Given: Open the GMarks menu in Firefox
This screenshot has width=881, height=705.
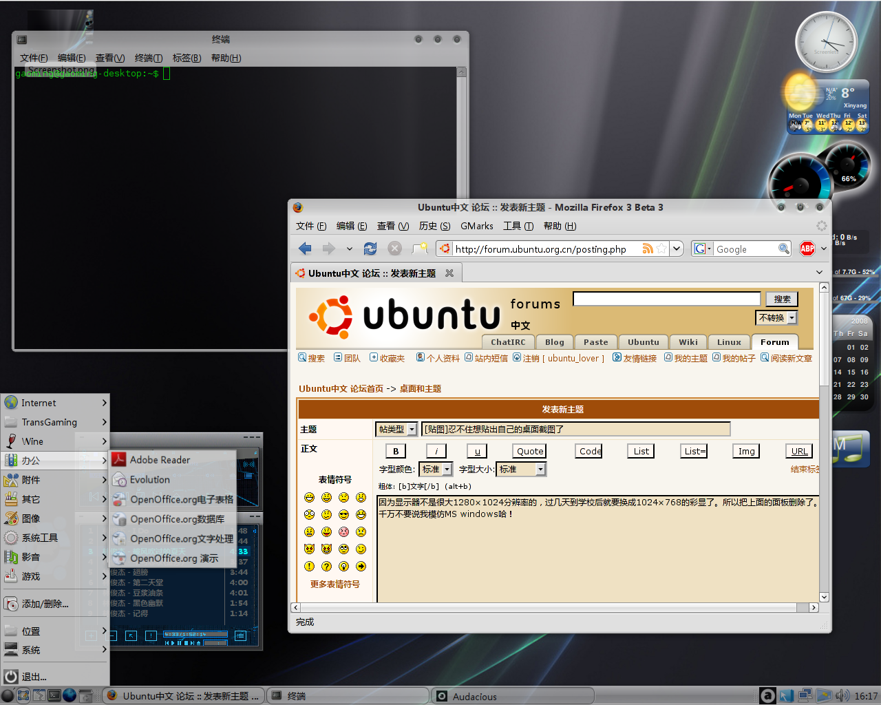Looking at the screenshot, I should click(476, 226).
